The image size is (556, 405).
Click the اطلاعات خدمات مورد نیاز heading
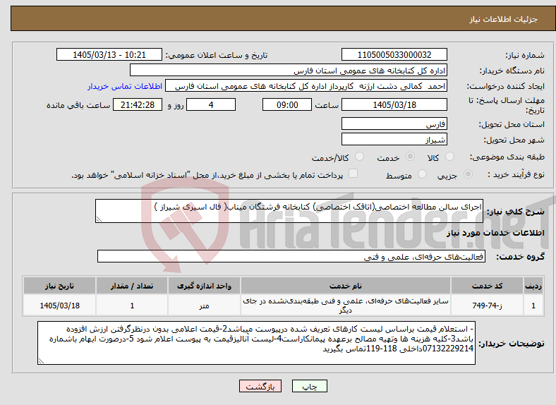(x=495, y=233)
